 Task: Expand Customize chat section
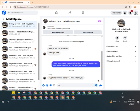click(121, 46)
